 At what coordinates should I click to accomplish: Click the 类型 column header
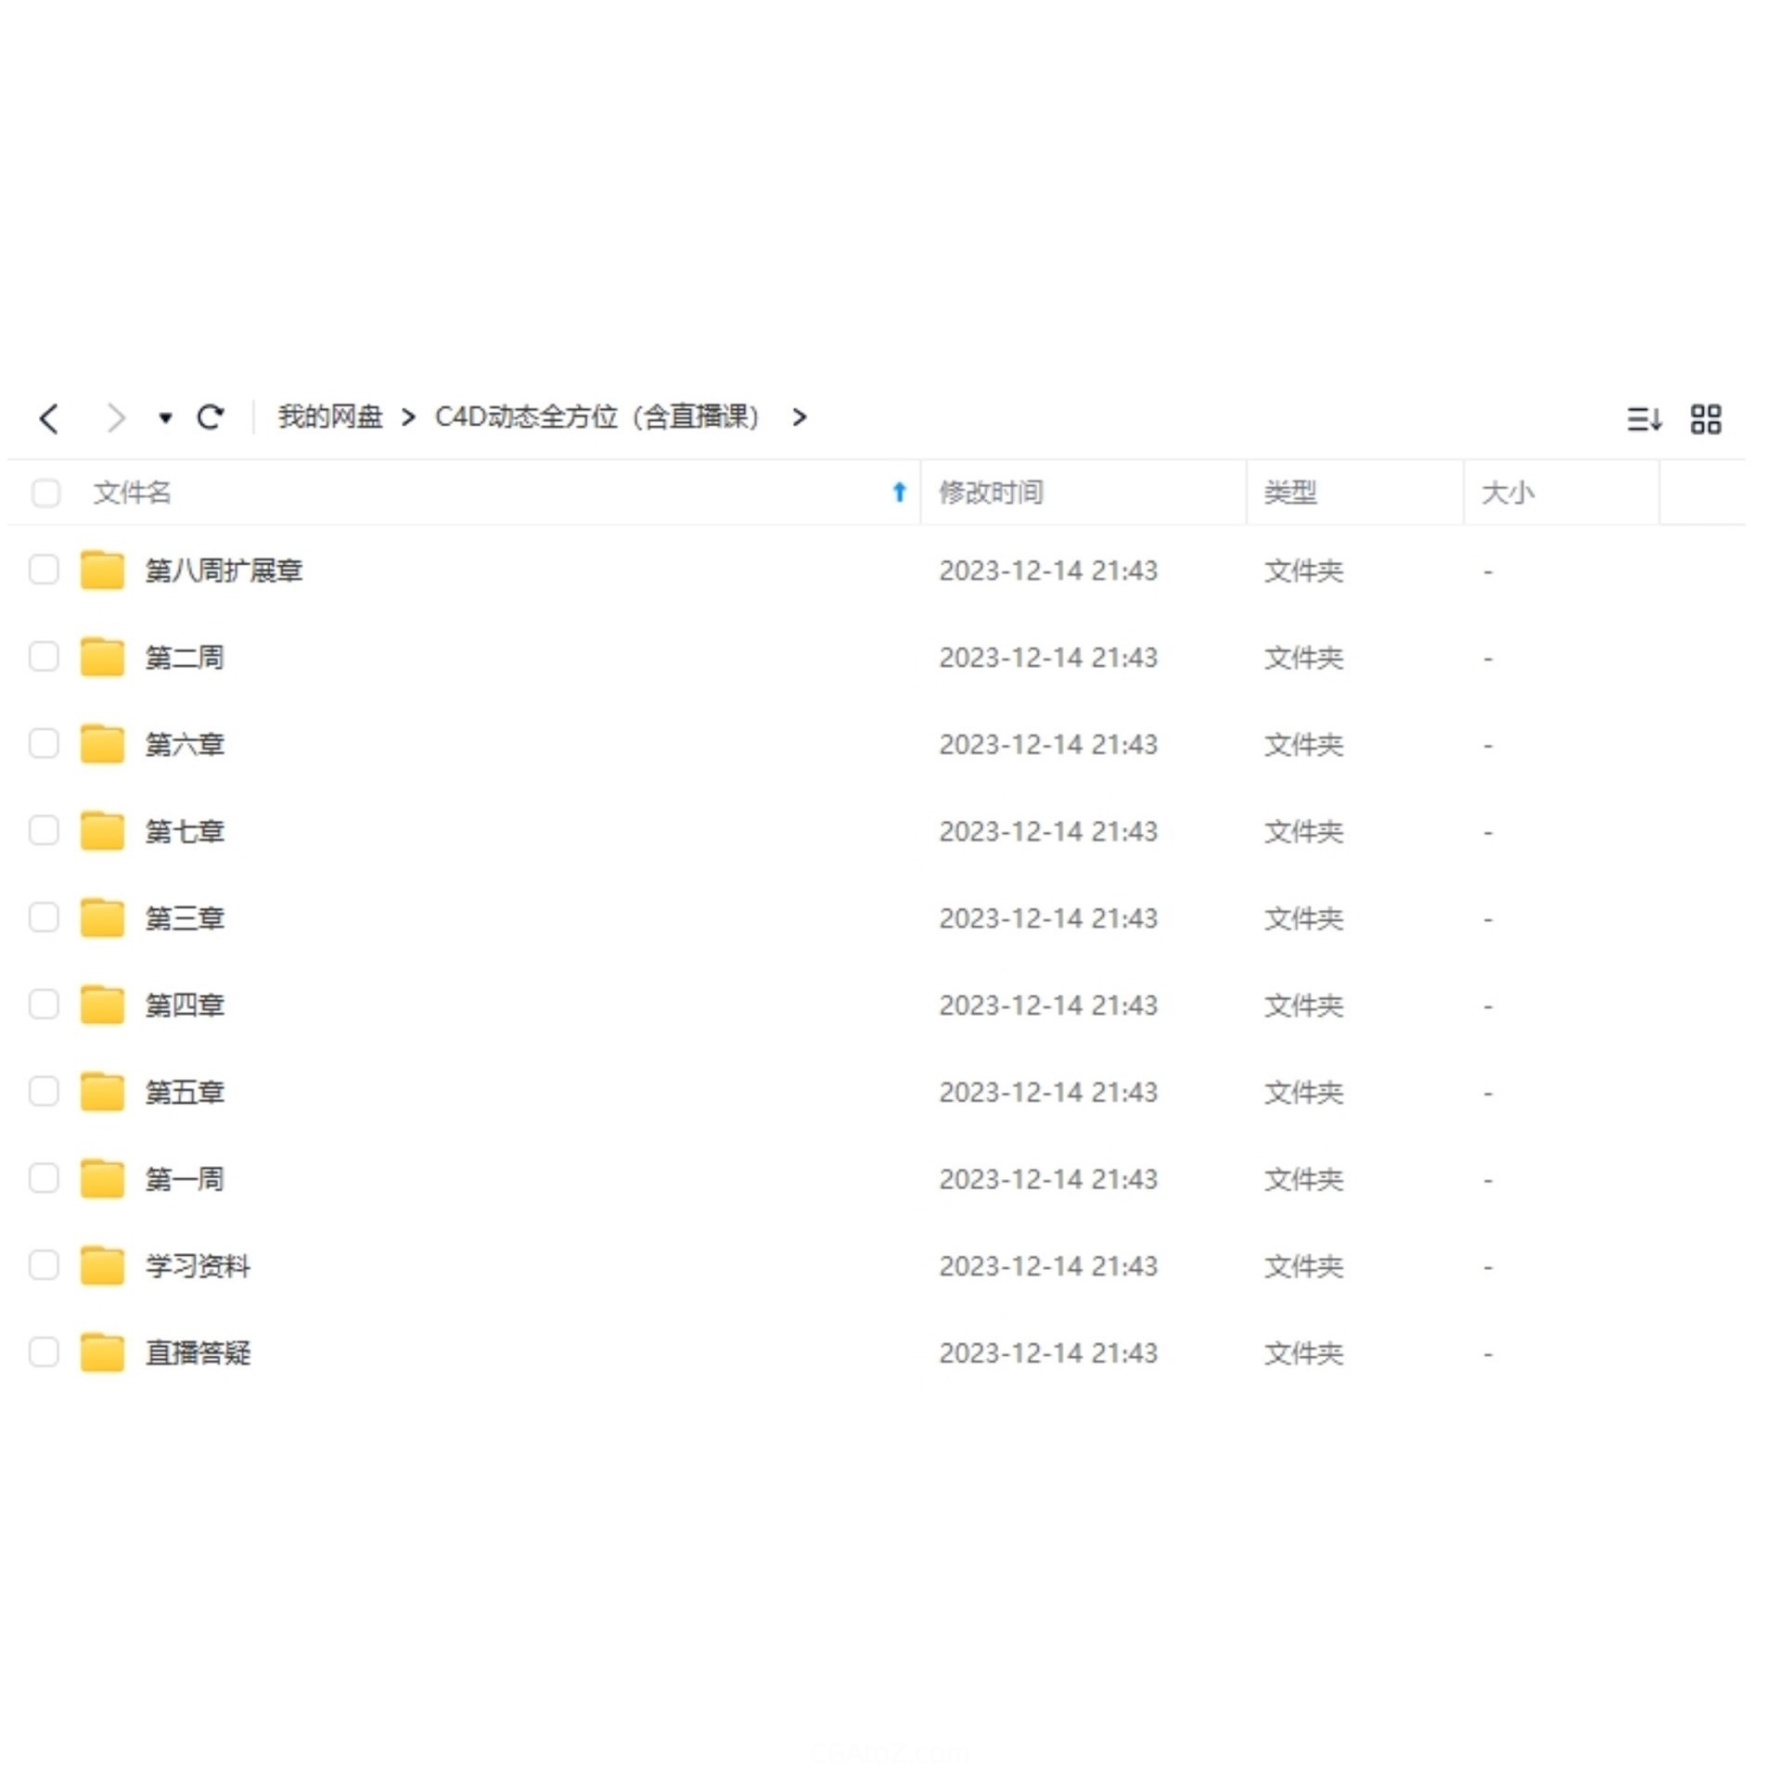(x=1289, y=493)
